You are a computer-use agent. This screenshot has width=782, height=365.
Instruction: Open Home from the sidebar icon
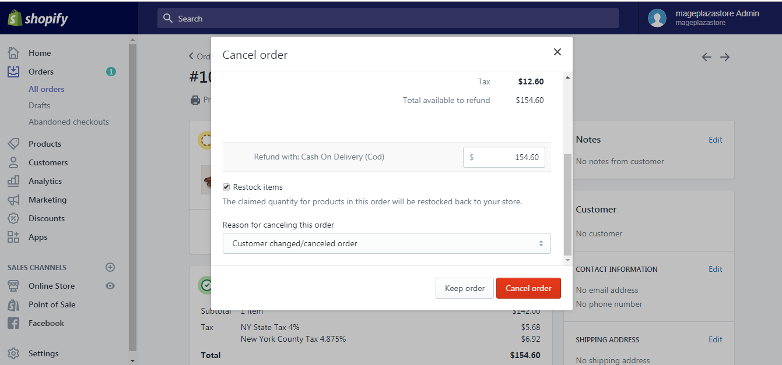pos(13,53)
